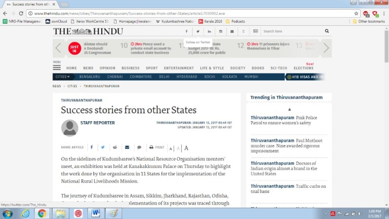Select BENGALURU city tab
The width and height of the screenshot is (389, 219).
(x=89, y=77)
